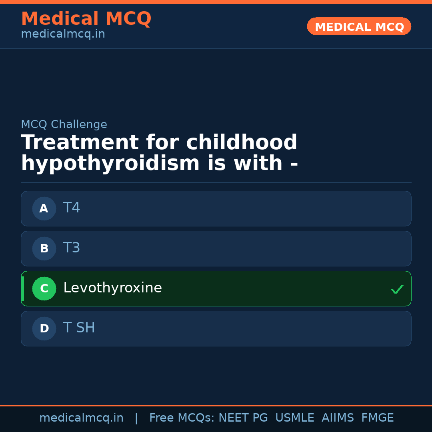Click the green checkmark on Levothyroxine row
Image resolution: width=432 pixels, height=432 pixels.
point(397,289)
